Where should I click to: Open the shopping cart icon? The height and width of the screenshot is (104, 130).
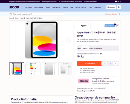coord(119,7)
